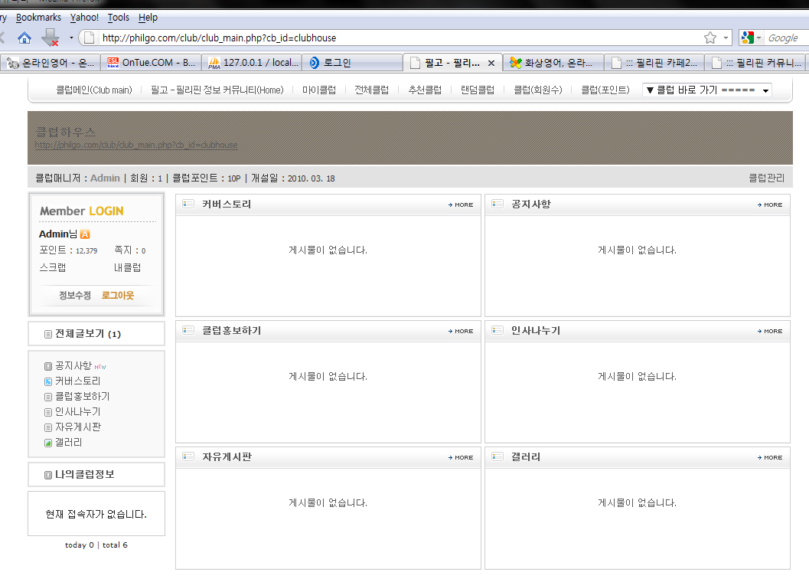Screen dimensions: 809x579
Task: Switch to the 로그인 tab
Action: [x=337, y=63]
